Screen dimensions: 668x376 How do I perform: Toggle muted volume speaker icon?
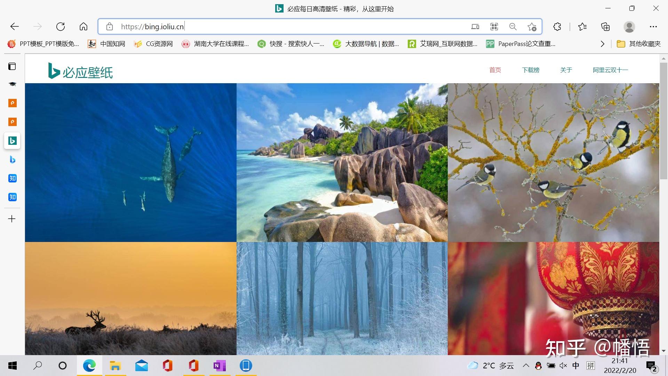(563, 366)
